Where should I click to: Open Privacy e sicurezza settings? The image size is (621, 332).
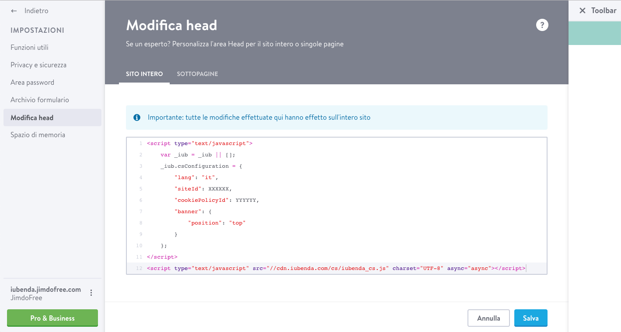click(38, 65)
